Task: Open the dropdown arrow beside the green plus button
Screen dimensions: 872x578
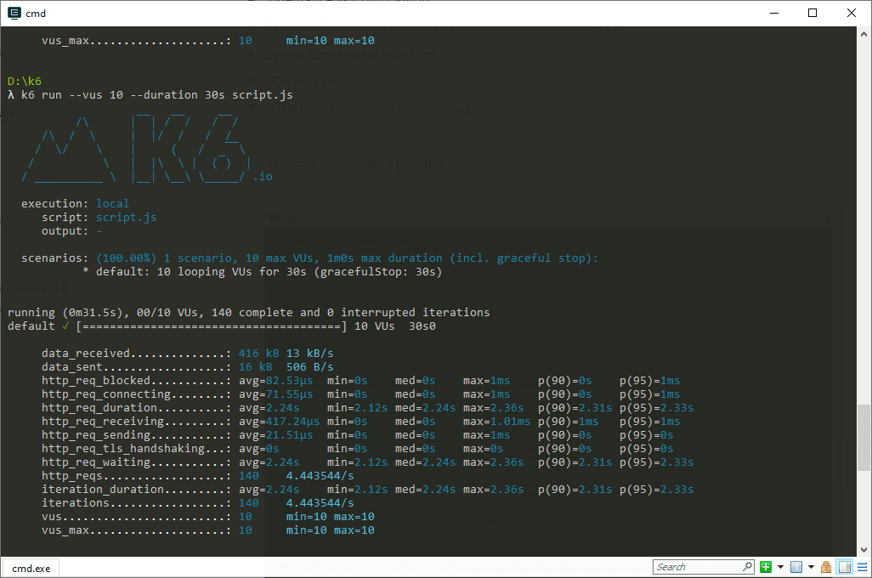Action: 780,567
